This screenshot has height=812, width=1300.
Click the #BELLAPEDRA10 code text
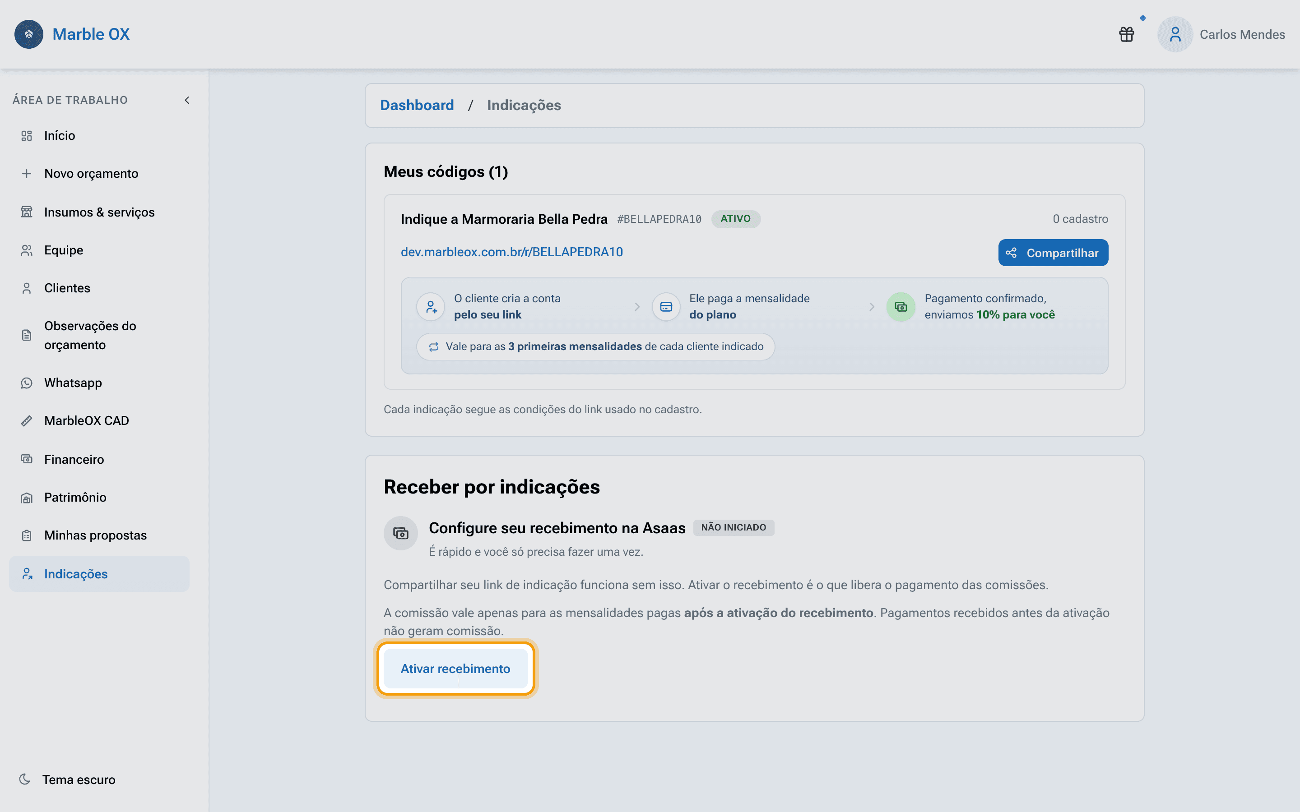659,219
